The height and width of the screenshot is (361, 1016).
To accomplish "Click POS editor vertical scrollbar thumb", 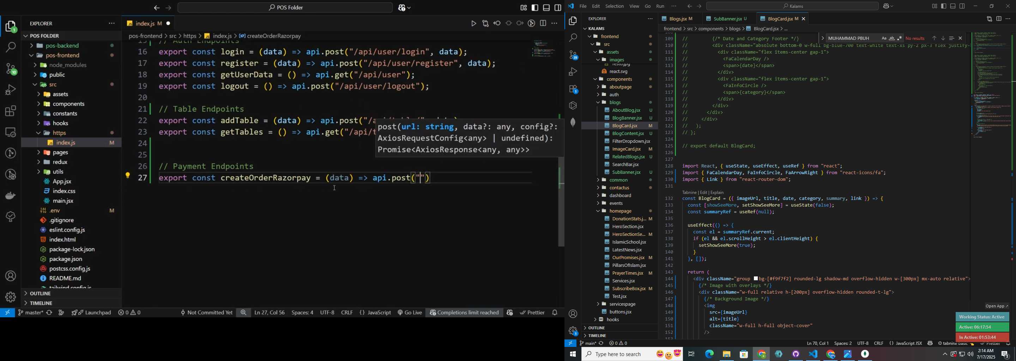I will (x=561, y=201).
